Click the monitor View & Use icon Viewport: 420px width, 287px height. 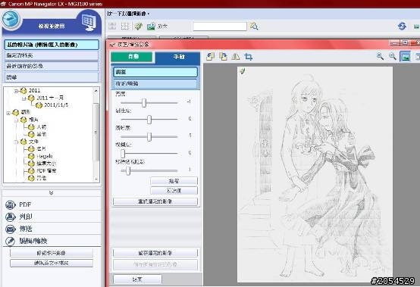click(89, 23)
